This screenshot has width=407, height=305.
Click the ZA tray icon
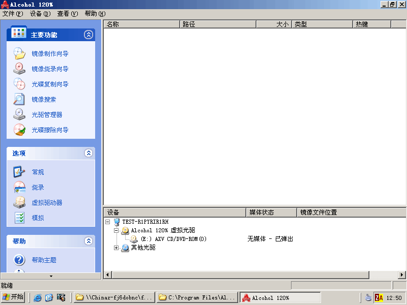(379, 298)
